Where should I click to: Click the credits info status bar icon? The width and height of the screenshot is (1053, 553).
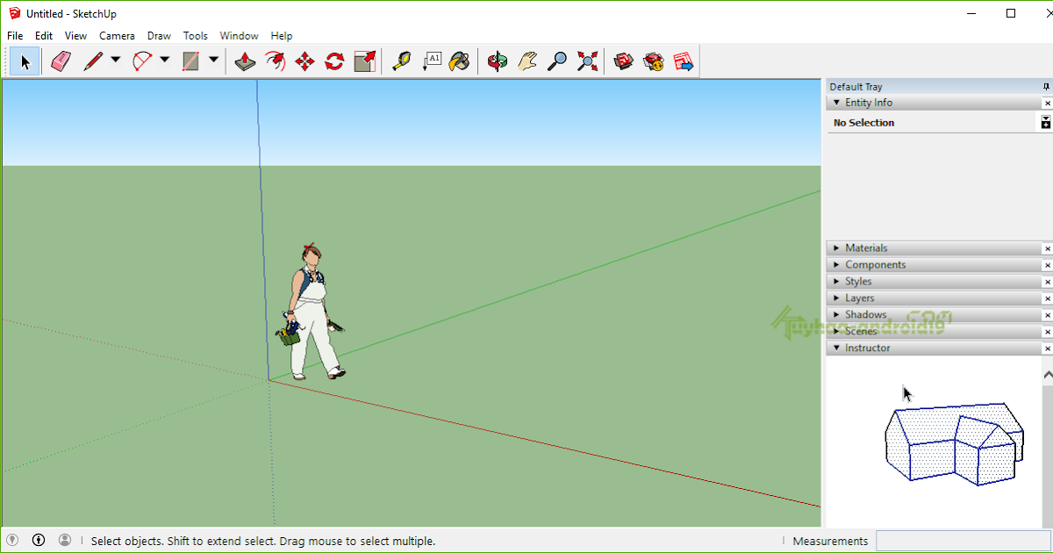tap(39, 540)
